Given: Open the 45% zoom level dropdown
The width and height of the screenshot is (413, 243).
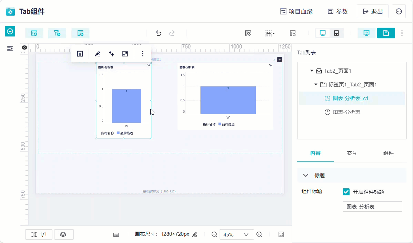Looking at the screenshot, I should point(236,234).
